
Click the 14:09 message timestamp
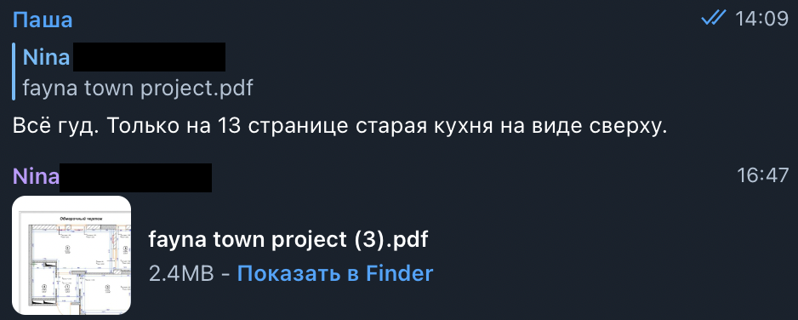pyautogui.click(x=762, y=20)
